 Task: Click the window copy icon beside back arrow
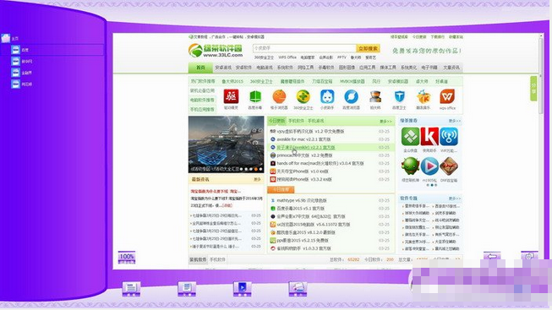[x=529, y=256]
